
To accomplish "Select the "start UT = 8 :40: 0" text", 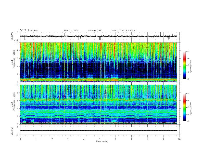I will click(x=123, y=31).
